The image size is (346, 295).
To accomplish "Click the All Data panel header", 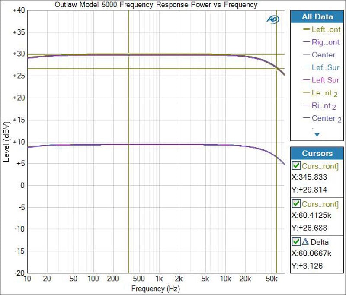I will point(317,17).
